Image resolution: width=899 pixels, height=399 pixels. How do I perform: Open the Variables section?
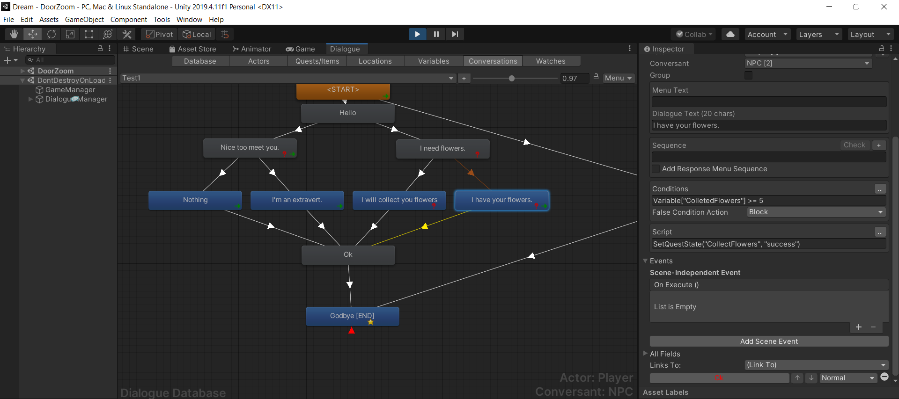tap(434, 61)
